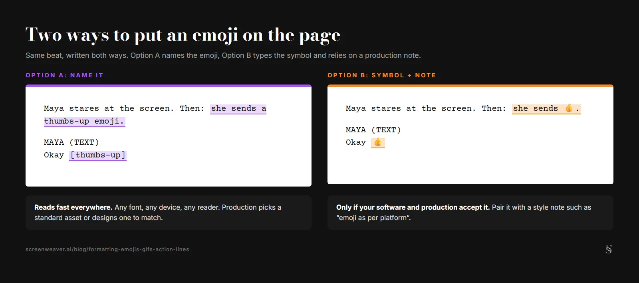639x283 pixels.
Task: Click the "OPTION A: NAME IT" label
Action: click(x=64, y=75)
